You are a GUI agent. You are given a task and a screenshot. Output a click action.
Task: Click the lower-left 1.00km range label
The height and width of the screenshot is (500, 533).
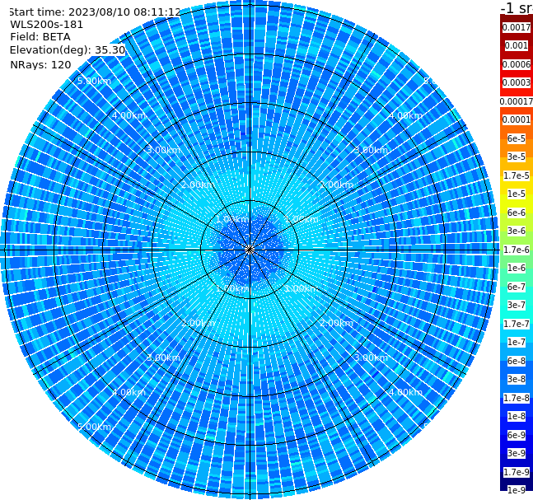click(x=233, y=288)
